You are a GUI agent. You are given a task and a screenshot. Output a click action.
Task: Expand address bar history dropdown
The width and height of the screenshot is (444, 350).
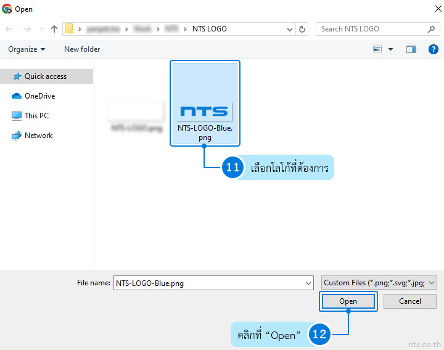[290, 29]
